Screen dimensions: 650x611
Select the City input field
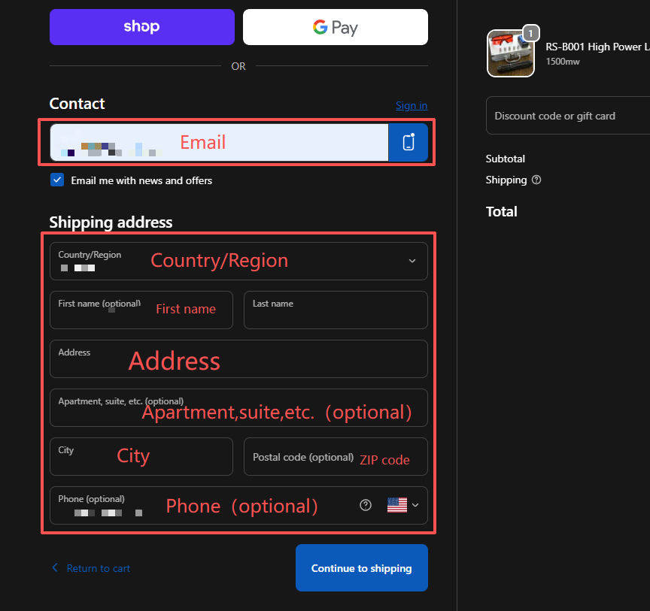click(141, 457)
